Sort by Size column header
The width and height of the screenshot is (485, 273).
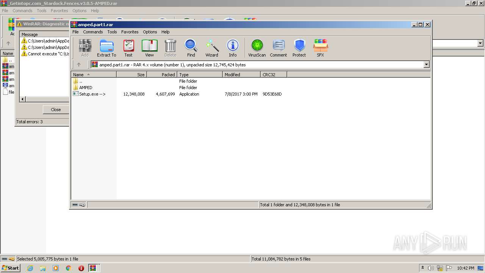click(x=131, y=75)
